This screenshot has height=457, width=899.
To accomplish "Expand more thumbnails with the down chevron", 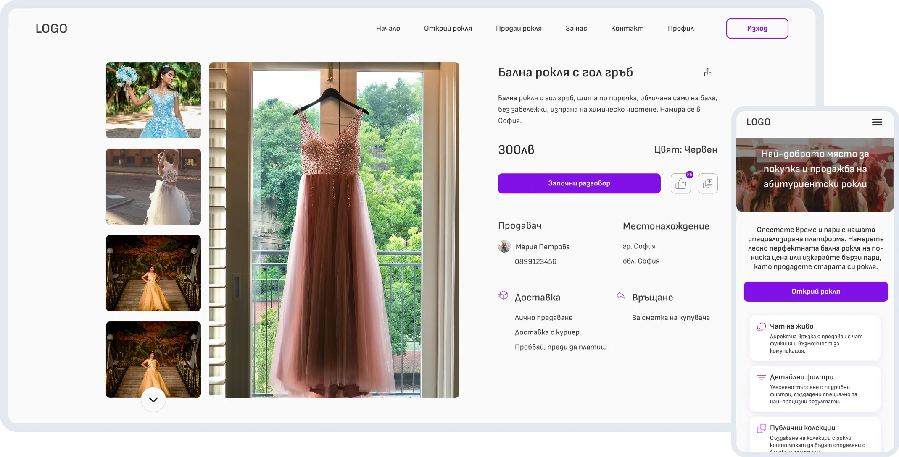I will (153, 400).
